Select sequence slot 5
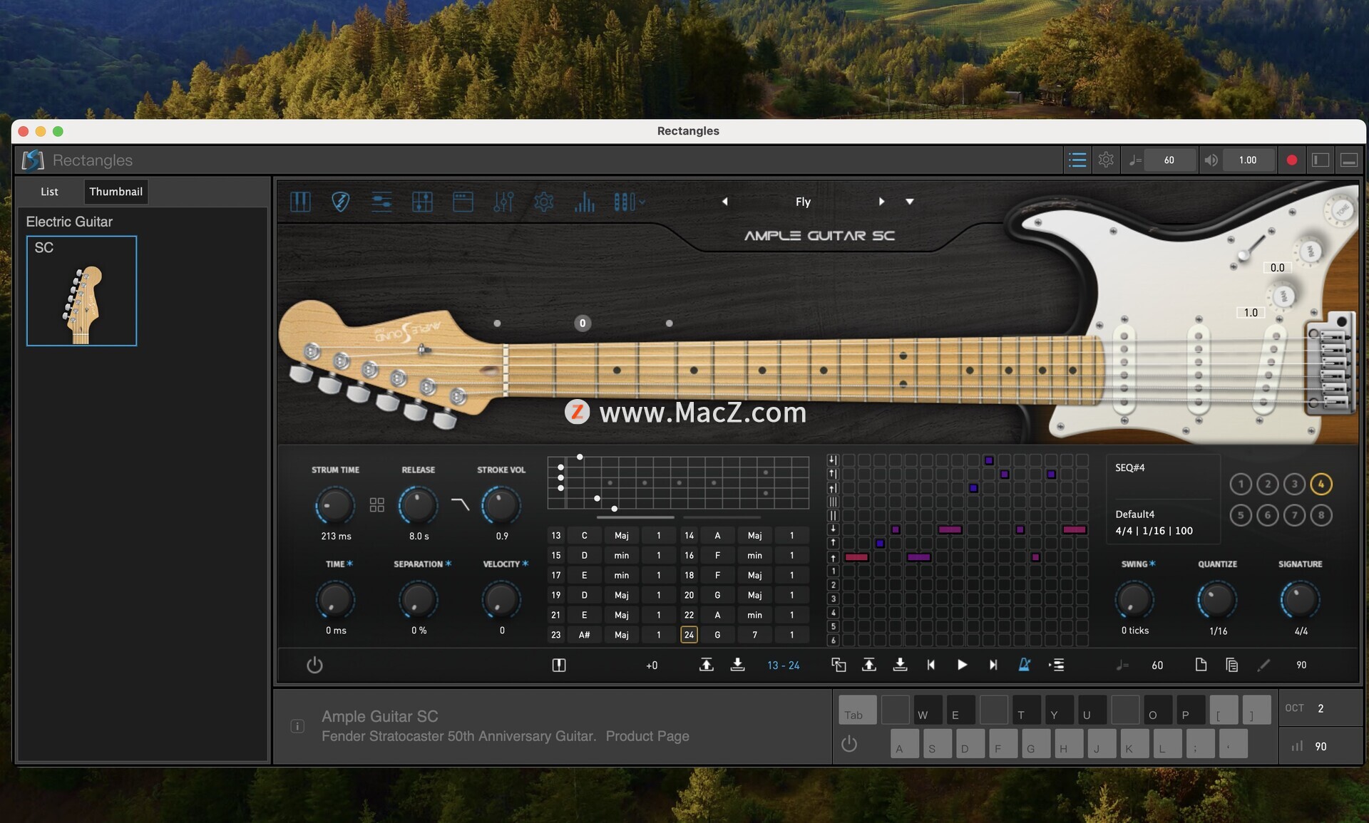Screen dimensions: 1369x823 tap(1241, 514)
